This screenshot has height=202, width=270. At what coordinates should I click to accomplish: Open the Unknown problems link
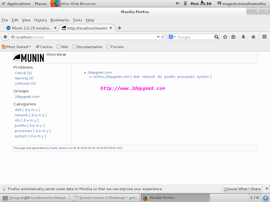click(x=22, y=83)
